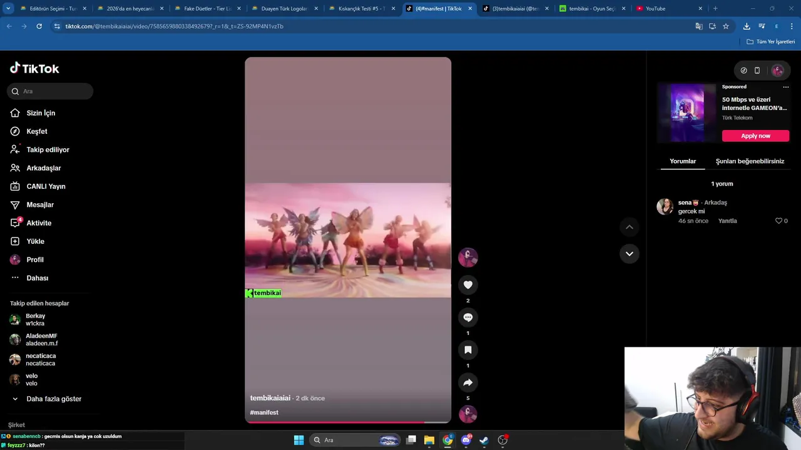Bookmark page with star icon
801x450 pixels.
pos(726,26)
